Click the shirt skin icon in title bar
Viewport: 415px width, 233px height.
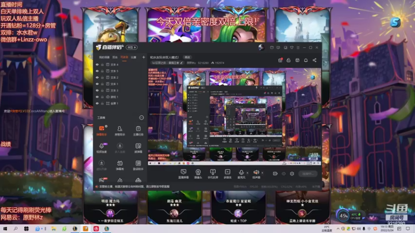pyautogui.click(x=292, y=48)
